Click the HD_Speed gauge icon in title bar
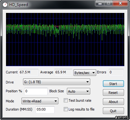This screenshot has height=120, width=130. (x=5, y=5)
